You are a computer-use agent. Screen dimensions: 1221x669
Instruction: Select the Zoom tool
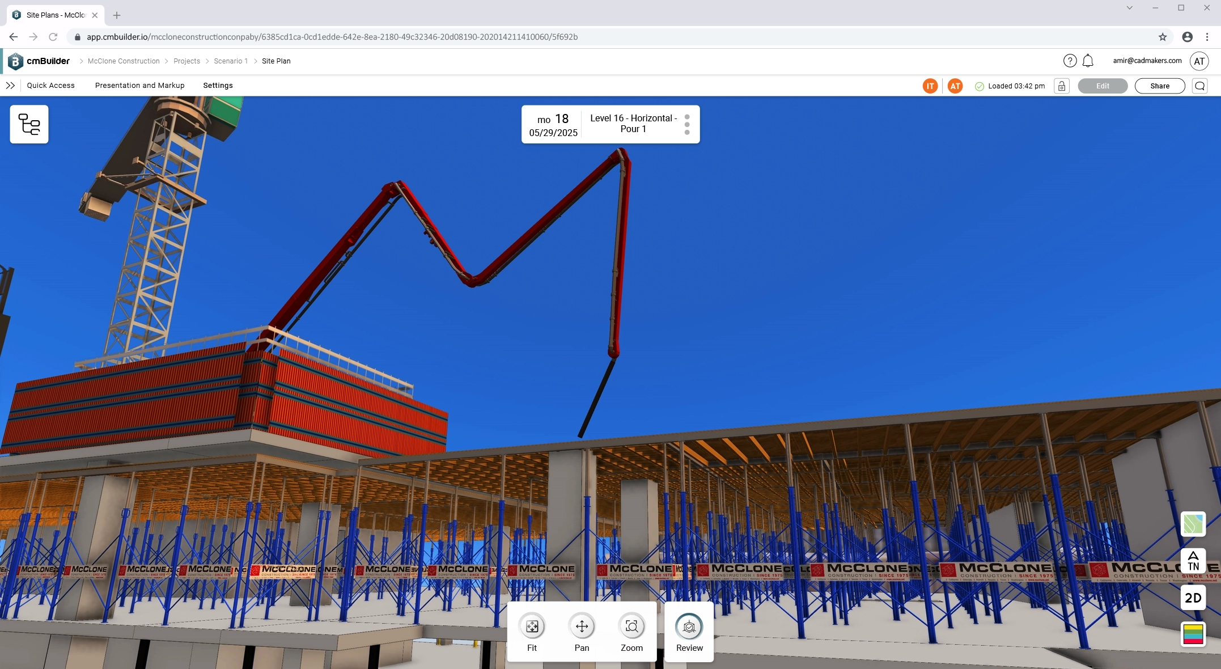[631, 628]
